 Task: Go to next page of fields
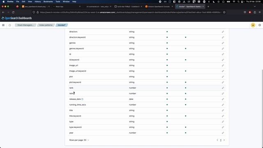pos(224,140)
